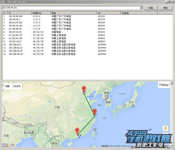Select hop row with IP 203.208.62.25
The height and width of the screenshot is (150, 175).
coord(87,51)
